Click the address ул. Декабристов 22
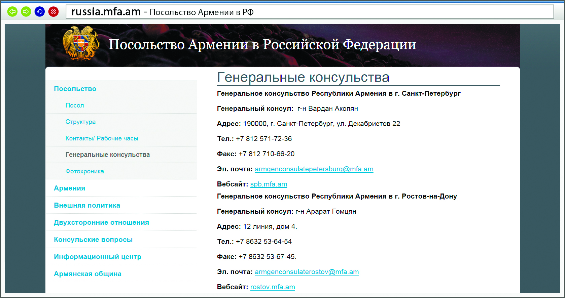Screen dimensions: 565x298 pos(368,124)
